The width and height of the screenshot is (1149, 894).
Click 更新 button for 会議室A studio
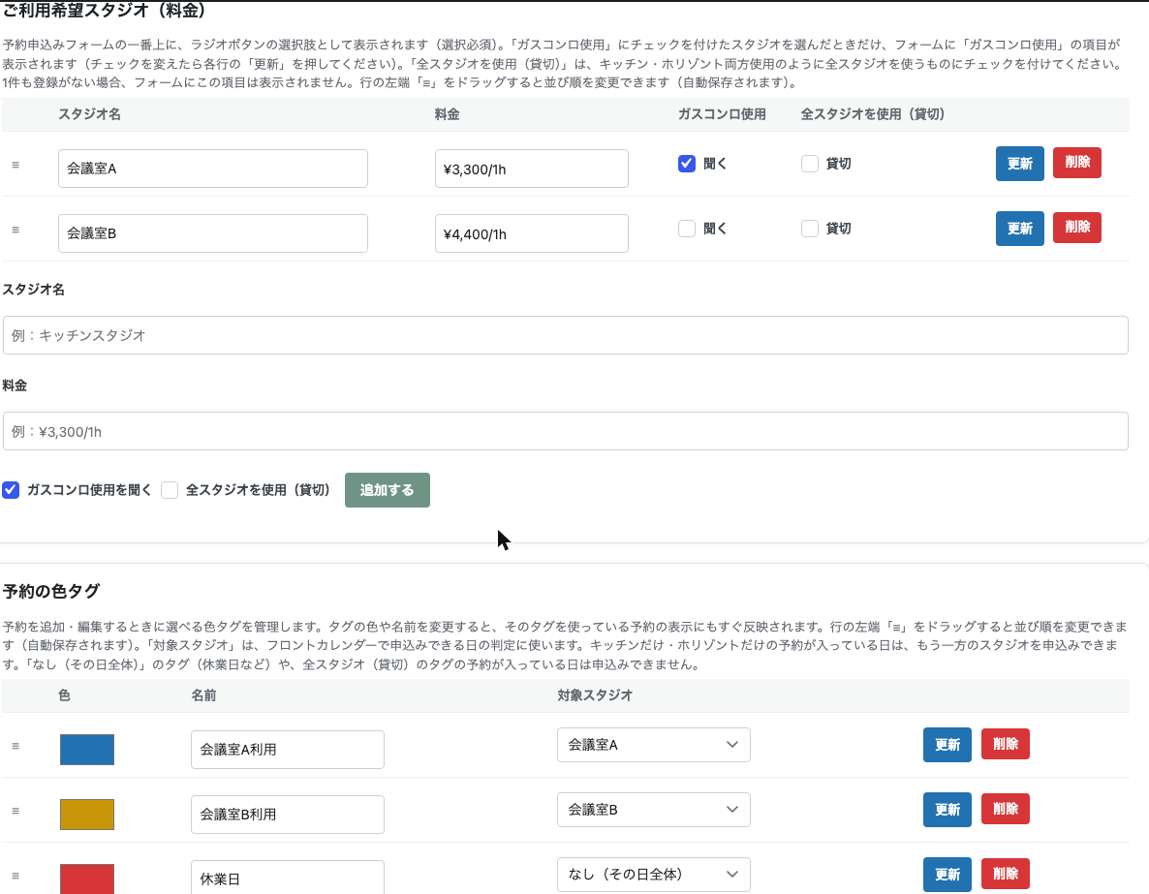pyautogui.click(x=1019, y=164)
